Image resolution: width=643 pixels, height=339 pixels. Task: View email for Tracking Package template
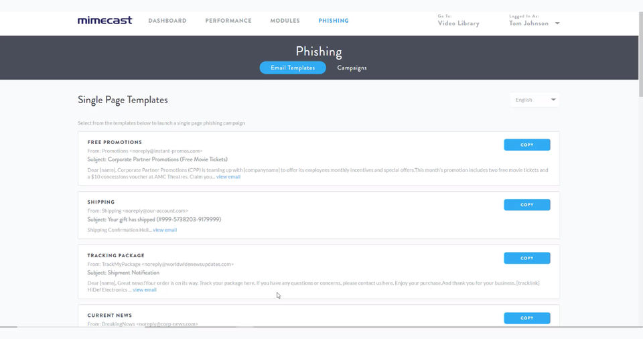tap(145, 289)
